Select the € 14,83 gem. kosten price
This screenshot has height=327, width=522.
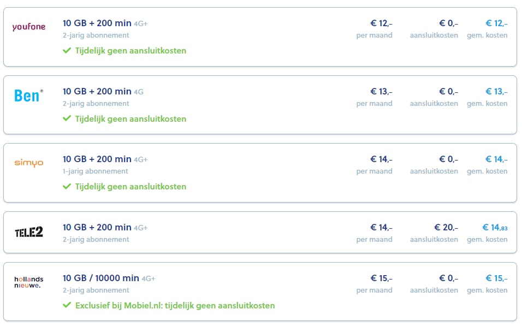click(495, 228)
